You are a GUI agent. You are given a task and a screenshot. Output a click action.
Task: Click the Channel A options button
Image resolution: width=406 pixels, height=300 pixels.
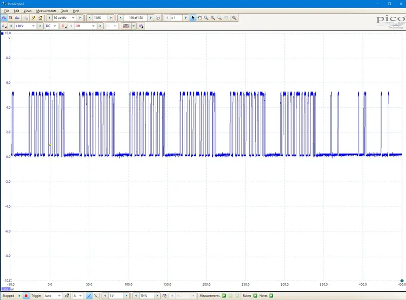4,26
